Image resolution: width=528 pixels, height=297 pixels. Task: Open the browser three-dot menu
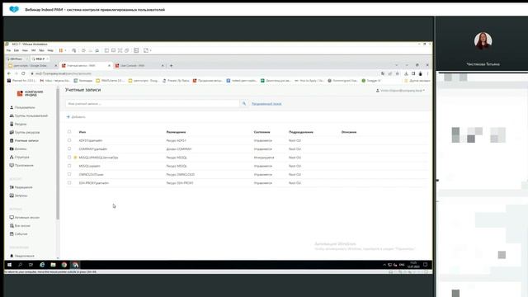click(x=427, y=73)
